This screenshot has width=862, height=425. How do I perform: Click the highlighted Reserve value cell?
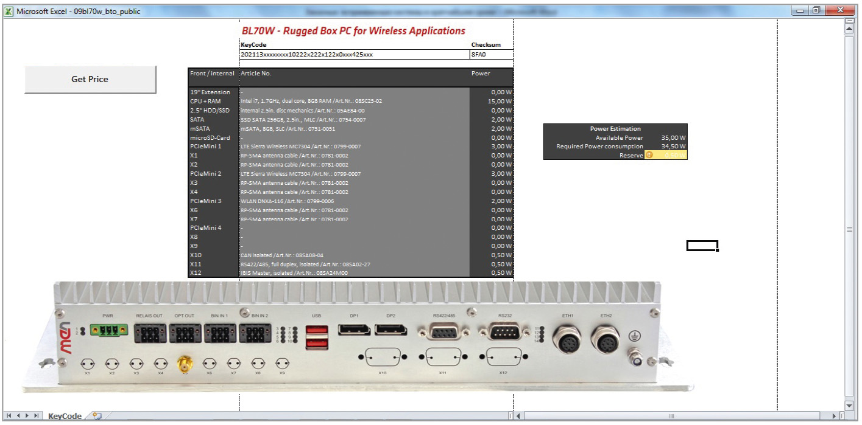(x=666, y=155)
